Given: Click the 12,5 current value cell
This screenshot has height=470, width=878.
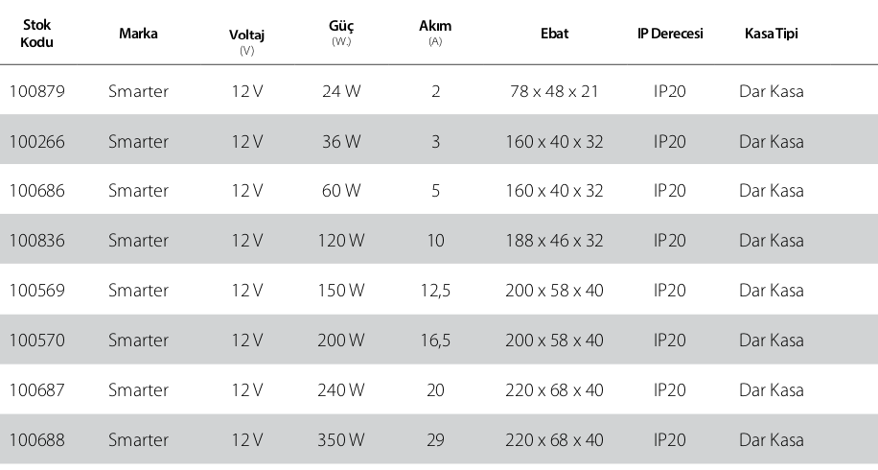Looking at the screenshot, I should pyautogui.click(x=435, y=291).
